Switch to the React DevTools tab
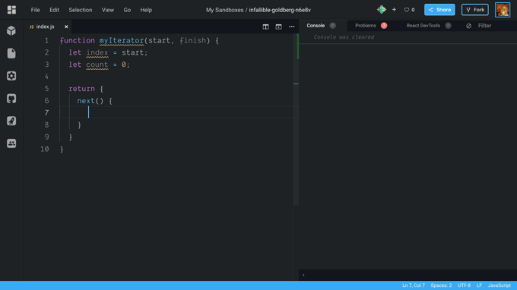 pos(423,26)
